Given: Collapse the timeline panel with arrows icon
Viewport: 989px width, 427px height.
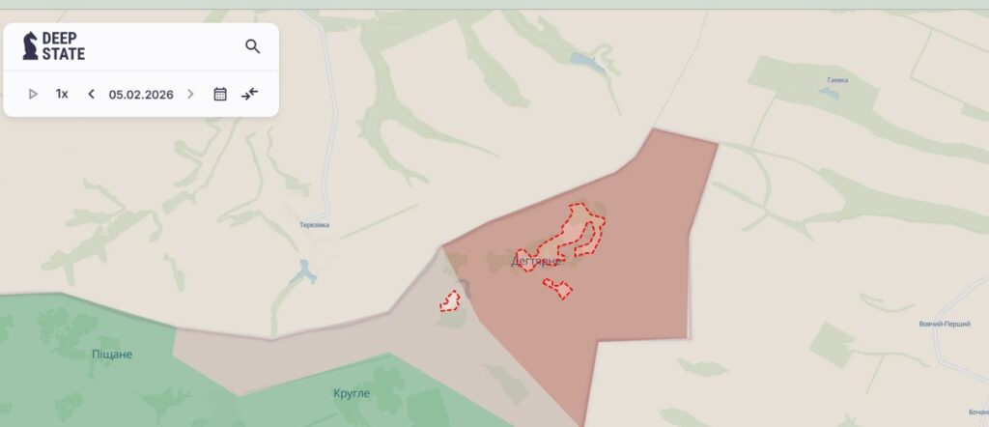Looking at the screenshot, I should pos(250,94).
